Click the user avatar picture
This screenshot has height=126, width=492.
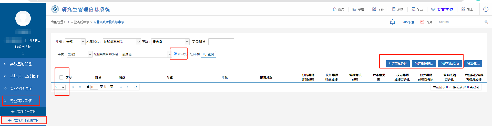click(23, 18)
